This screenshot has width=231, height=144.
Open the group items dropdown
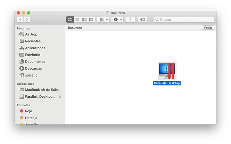pos(103,20)
